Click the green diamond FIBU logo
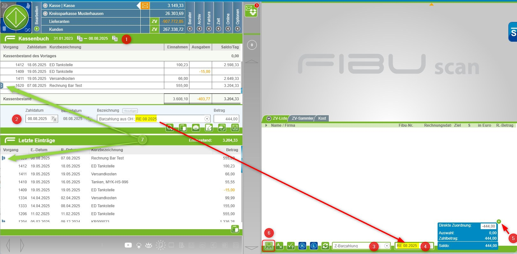Viewport: 517px width, 254px height. [x=16, y=17]
